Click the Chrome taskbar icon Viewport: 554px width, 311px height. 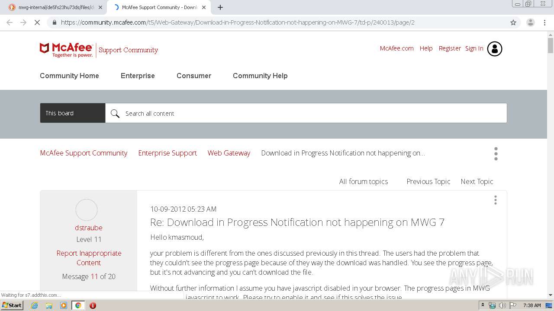coord(78,305)
